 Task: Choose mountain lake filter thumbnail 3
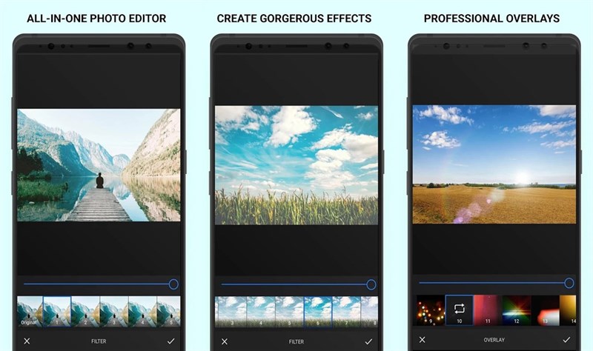114,312
